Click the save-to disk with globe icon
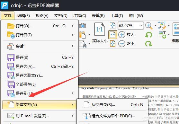 pos(11,93)
